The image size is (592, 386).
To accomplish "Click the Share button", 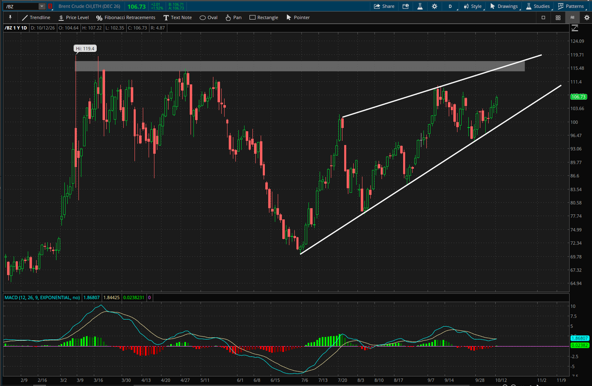I will [x=384, y=6].
